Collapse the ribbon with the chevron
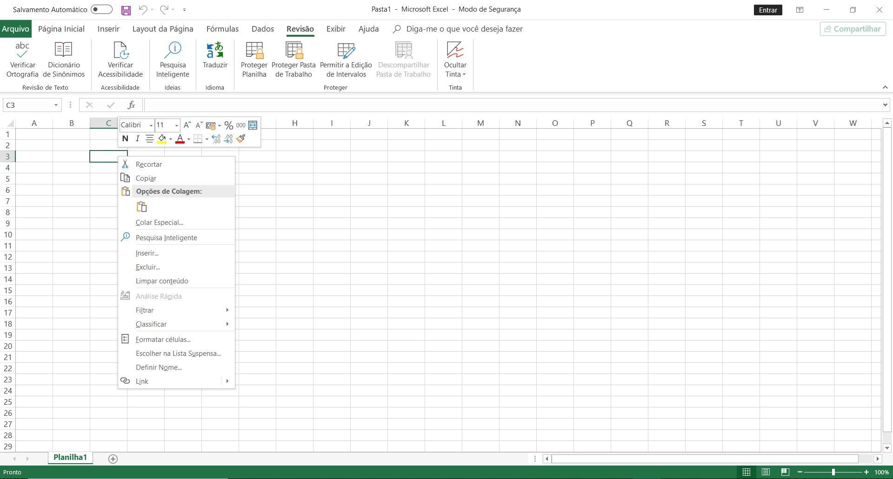Screen dimensions: 893x479 (885, 87)
